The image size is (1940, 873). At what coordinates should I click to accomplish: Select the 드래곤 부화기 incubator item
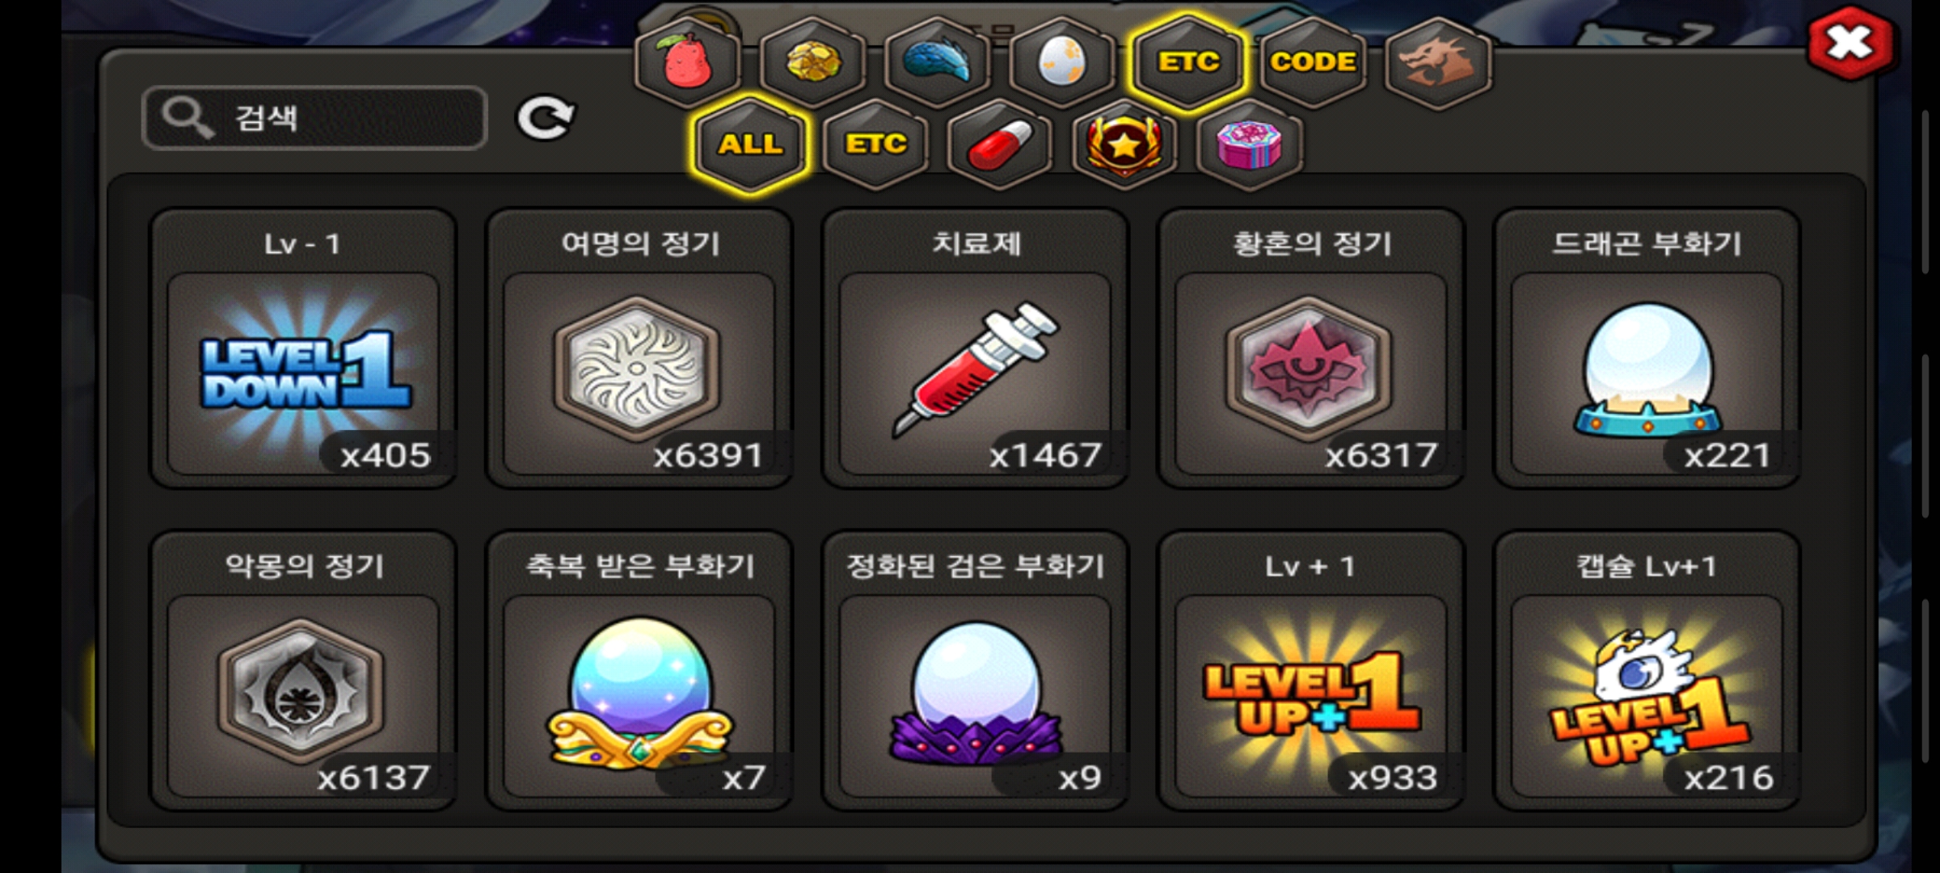(x=1647, y=348)
